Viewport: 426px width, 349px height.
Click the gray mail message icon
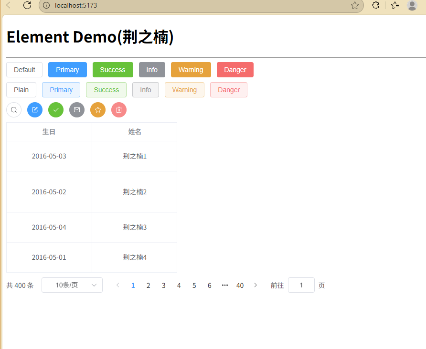tap(77, 110)
